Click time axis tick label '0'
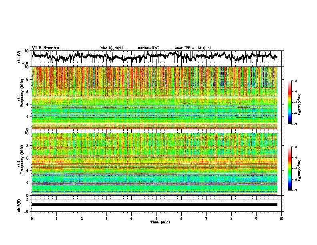Screen dimensions: 317x245 (32, 219)
